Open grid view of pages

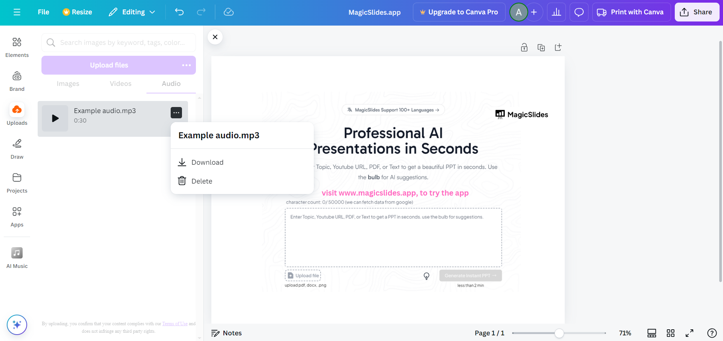pos(671,333)
